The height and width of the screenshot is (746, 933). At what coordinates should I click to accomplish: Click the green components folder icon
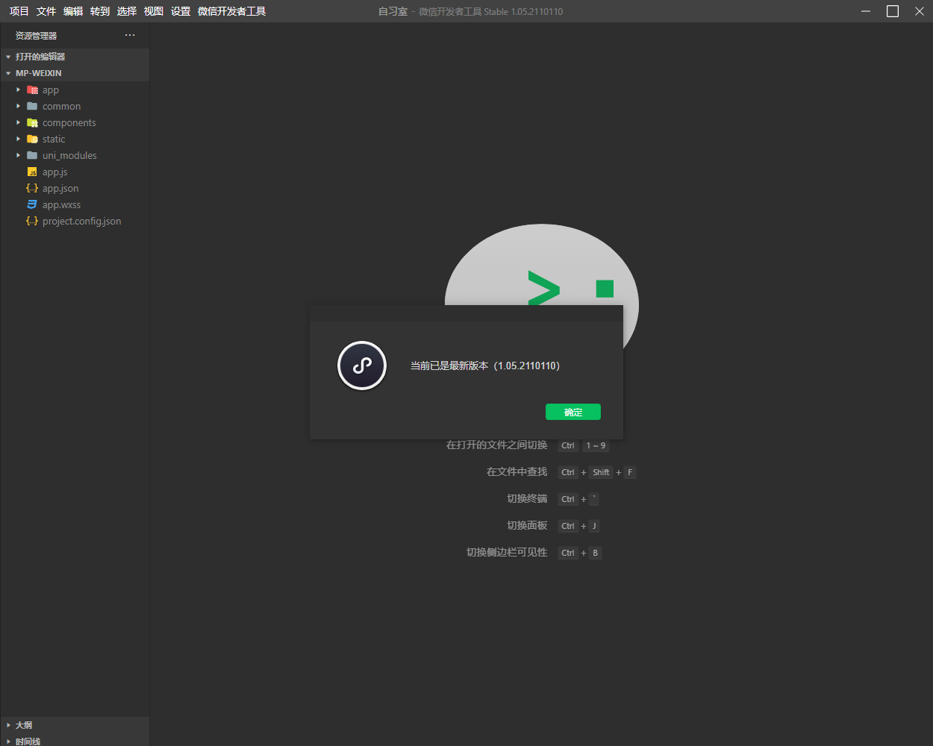click(32, 122)
